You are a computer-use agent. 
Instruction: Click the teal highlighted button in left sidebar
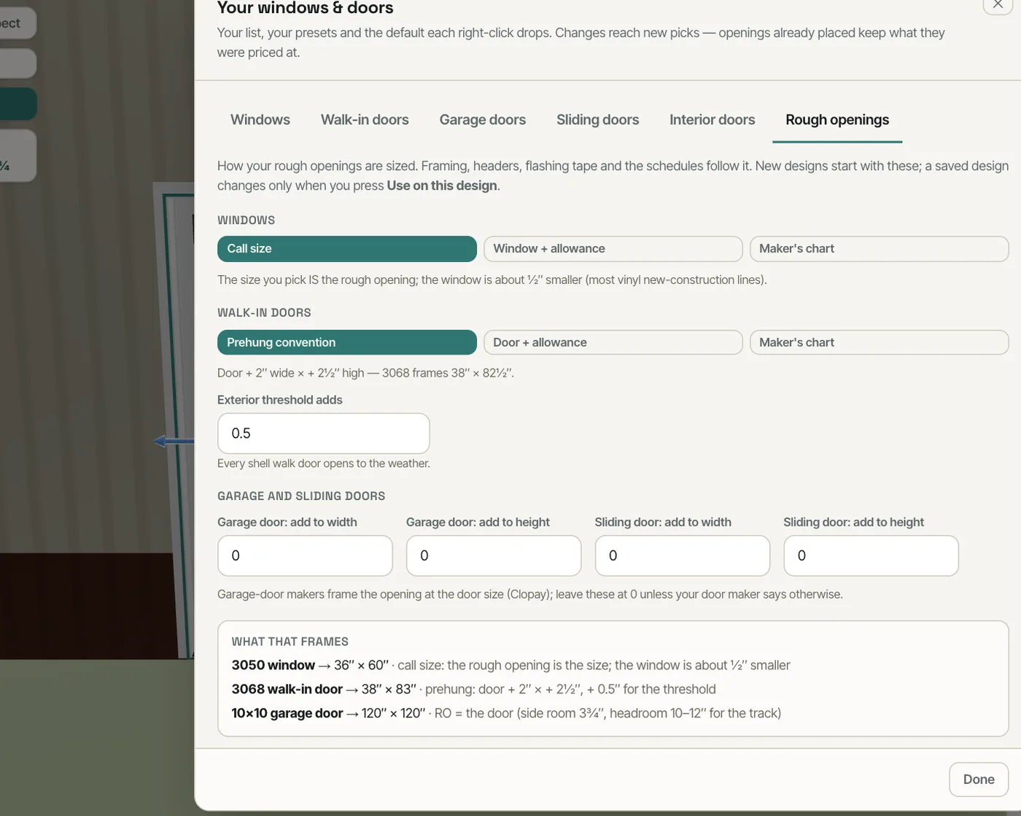18,104
